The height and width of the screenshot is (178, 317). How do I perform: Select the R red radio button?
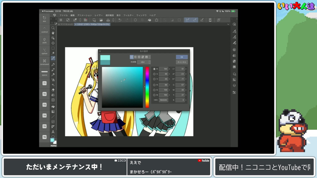click(x=154, y=85)
